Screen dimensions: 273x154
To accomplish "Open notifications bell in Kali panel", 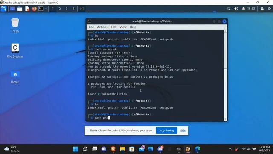I will (244, 9).
